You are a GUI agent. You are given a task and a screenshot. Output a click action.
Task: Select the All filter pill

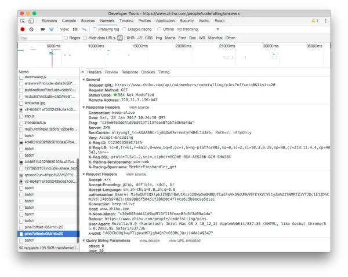tap(120, 38)
